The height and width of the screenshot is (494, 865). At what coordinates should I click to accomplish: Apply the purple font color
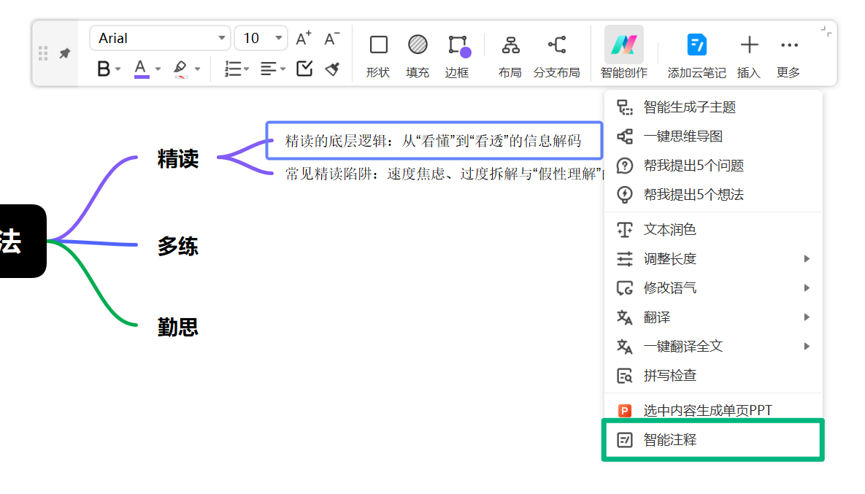coord(141,69)
